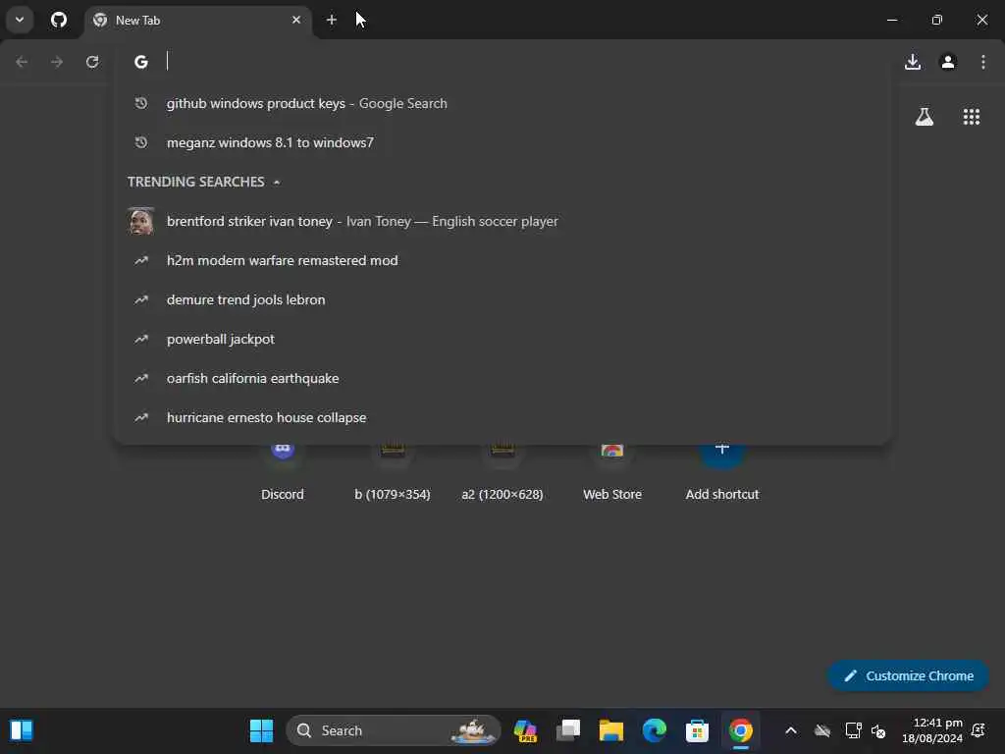Click the reload page icon
The height and width of the screenshot is (754, 1005).
coord(92,62)
